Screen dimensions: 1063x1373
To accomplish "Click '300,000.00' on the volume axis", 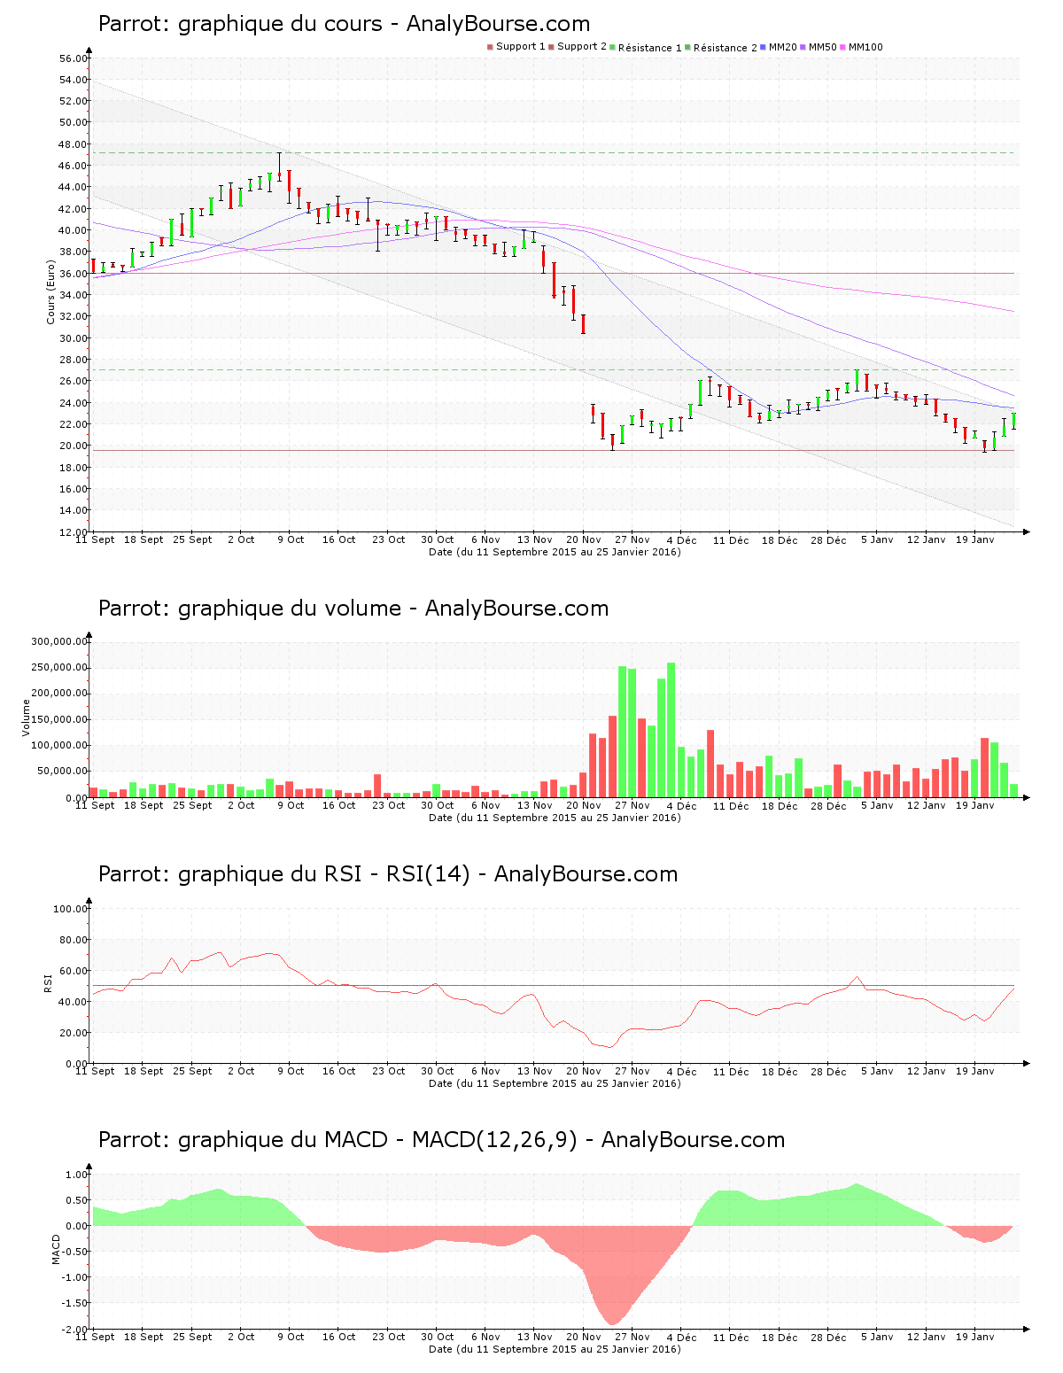I will 59,642.
